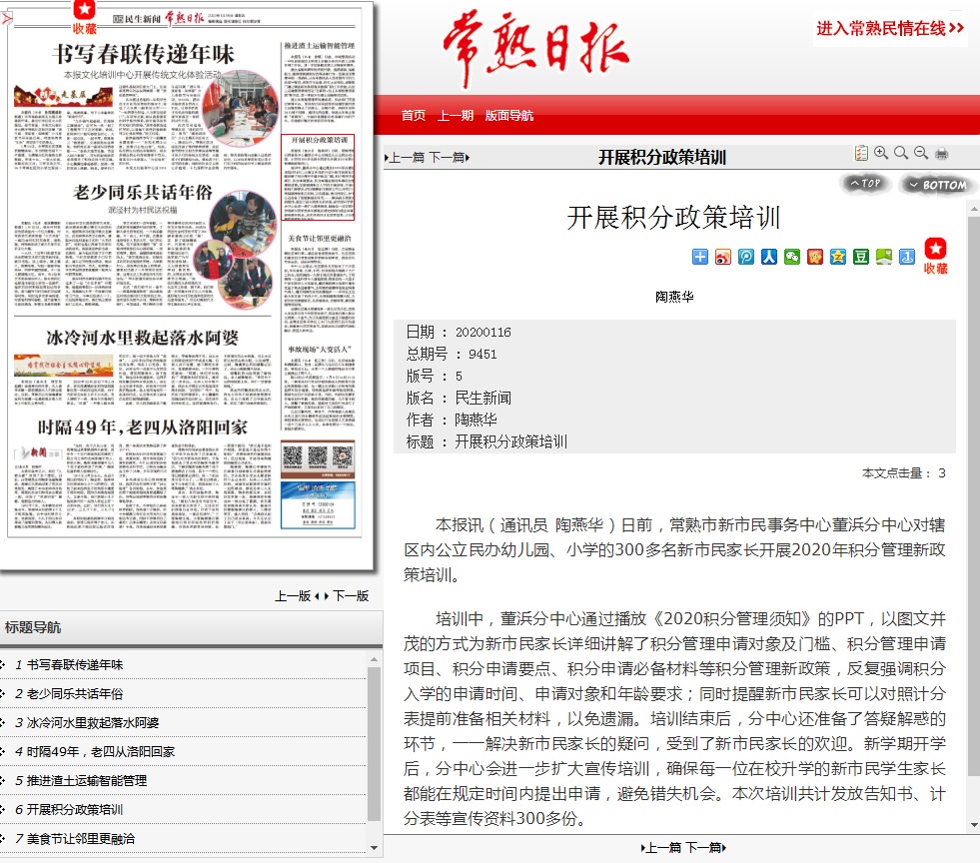Click the 作者：陶燕华 metadata line
The width and height of the screenshot is (980, 863).
[452, 420]
